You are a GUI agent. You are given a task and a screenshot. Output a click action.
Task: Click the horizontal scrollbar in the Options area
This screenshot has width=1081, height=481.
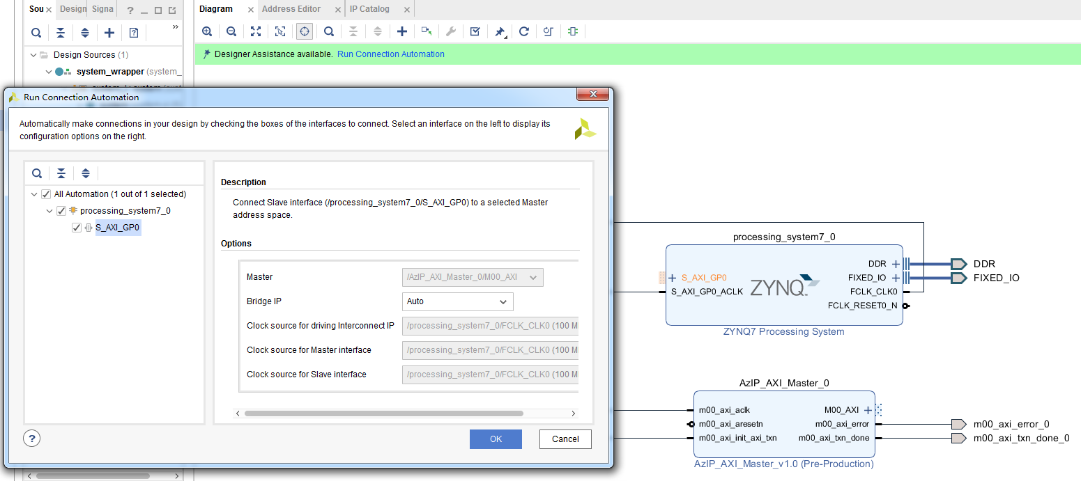coord(383,413)
